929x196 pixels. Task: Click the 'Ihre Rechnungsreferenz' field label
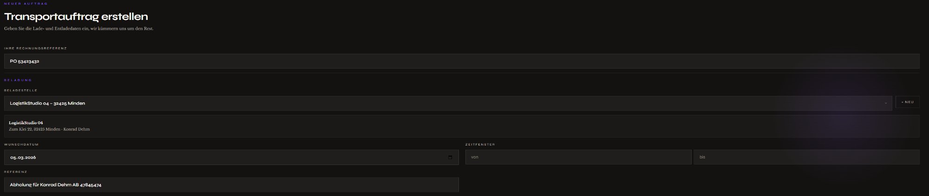(35, 48)
